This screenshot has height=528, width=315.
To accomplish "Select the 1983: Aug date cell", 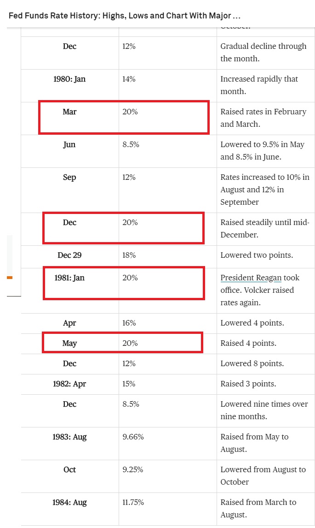I will 69,437.
